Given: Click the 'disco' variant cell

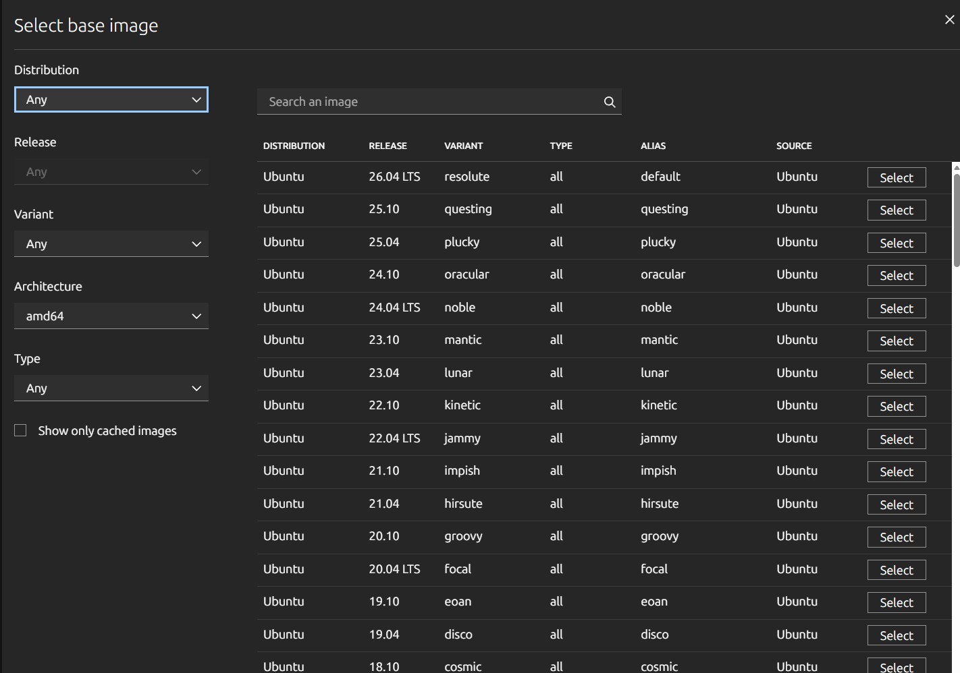Looking at the screenshot, I should click(x=458, y=635).
